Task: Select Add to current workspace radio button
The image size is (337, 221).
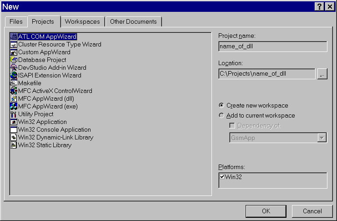Action: [x=221, y=115]
